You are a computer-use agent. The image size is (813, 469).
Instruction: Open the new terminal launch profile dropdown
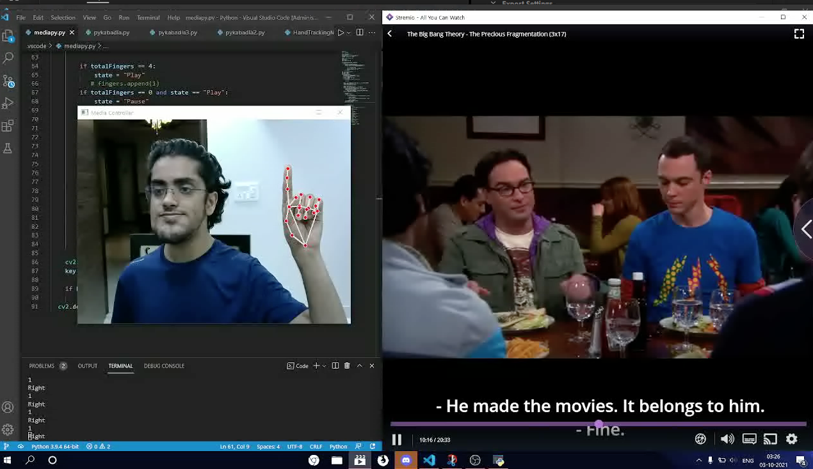(x=324, y=365)
